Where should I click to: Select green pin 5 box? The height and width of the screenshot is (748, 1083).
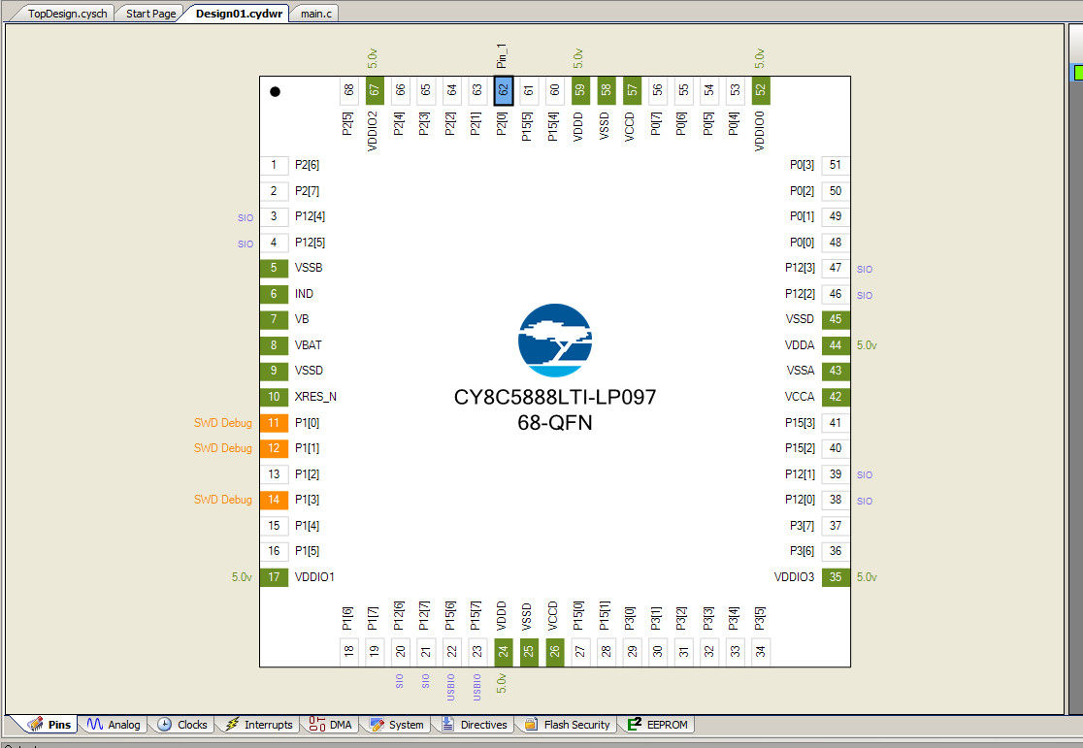coord(274,268)
